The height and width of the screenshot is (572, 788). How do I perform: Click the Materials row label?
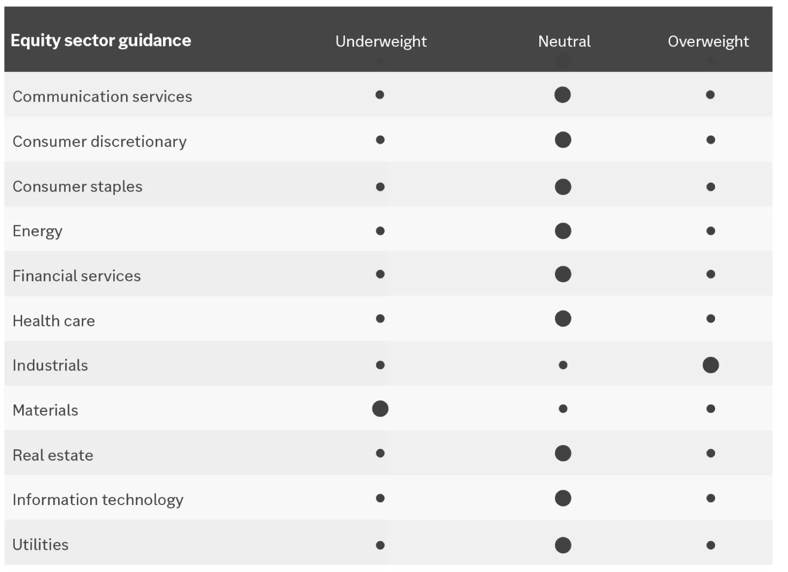[45, 410]
